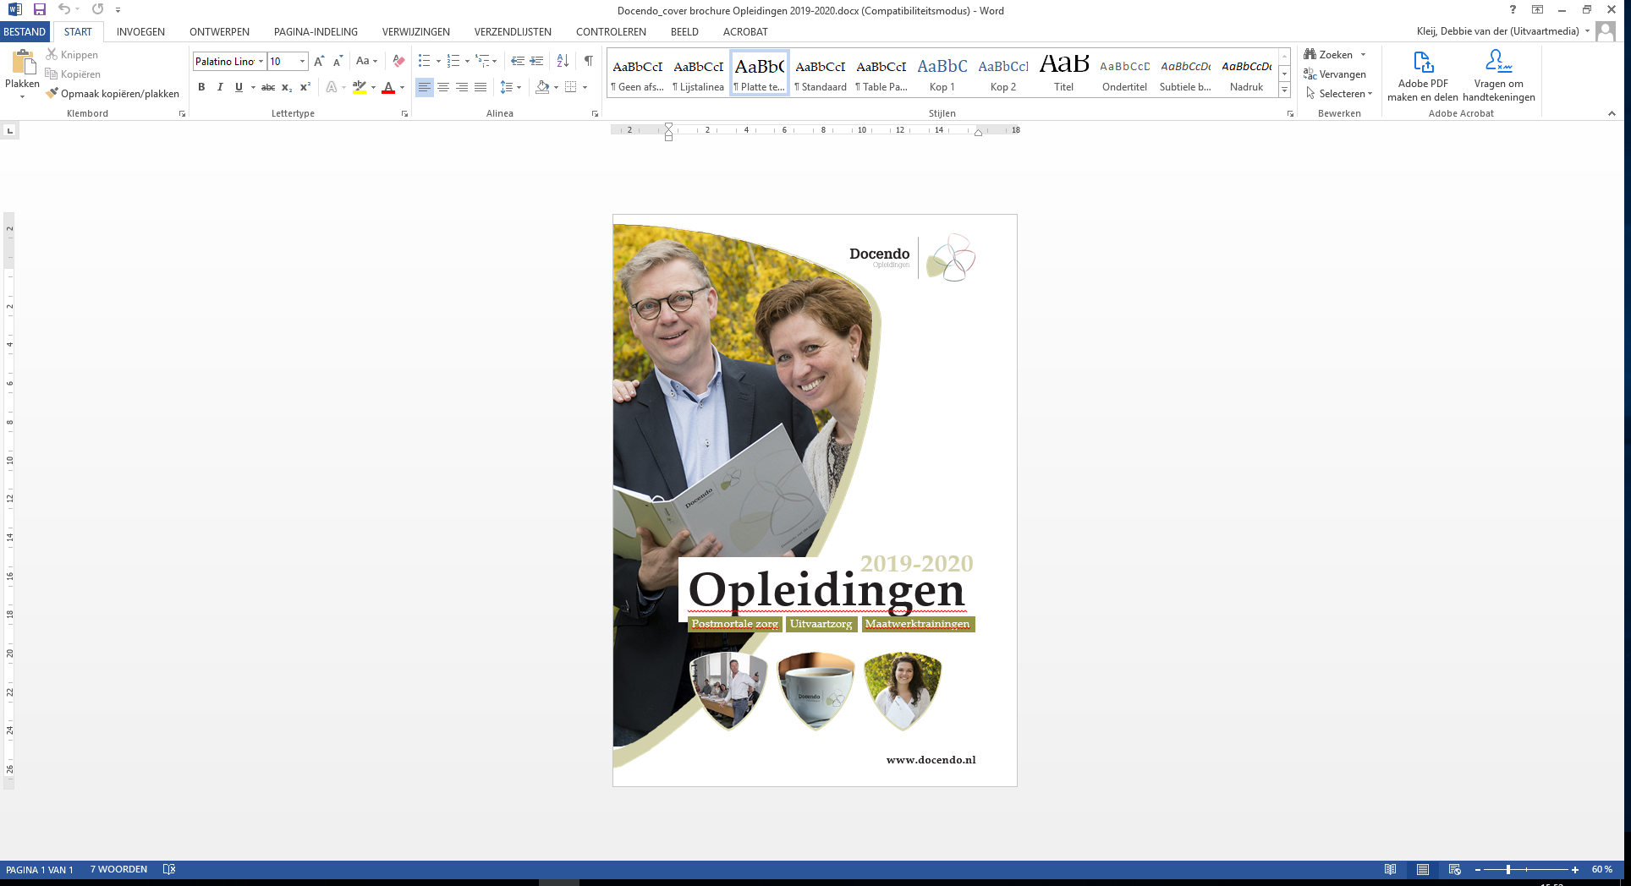Screen dimensions: 1631x886
Task: Click the bullet list icon
Action: tap(424, 61)
